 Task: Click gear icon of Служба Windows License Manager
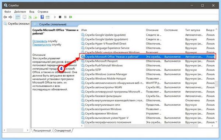coord(83,74)
